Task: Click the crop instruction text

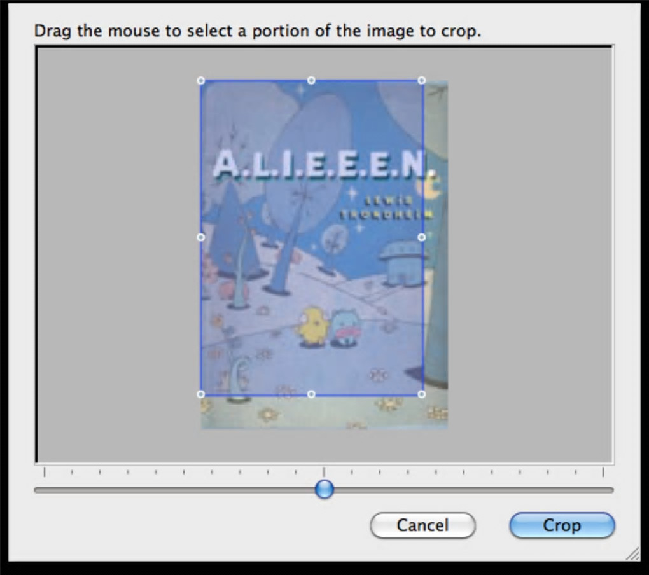Action: (258, 31)
